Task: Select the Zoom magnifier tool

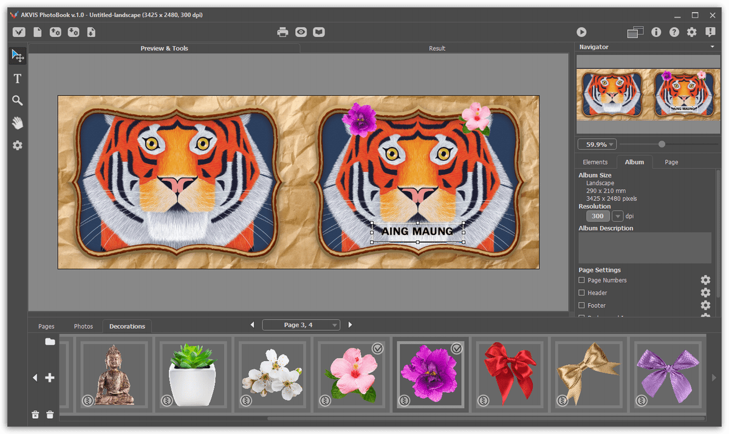Action: (18, 101)
